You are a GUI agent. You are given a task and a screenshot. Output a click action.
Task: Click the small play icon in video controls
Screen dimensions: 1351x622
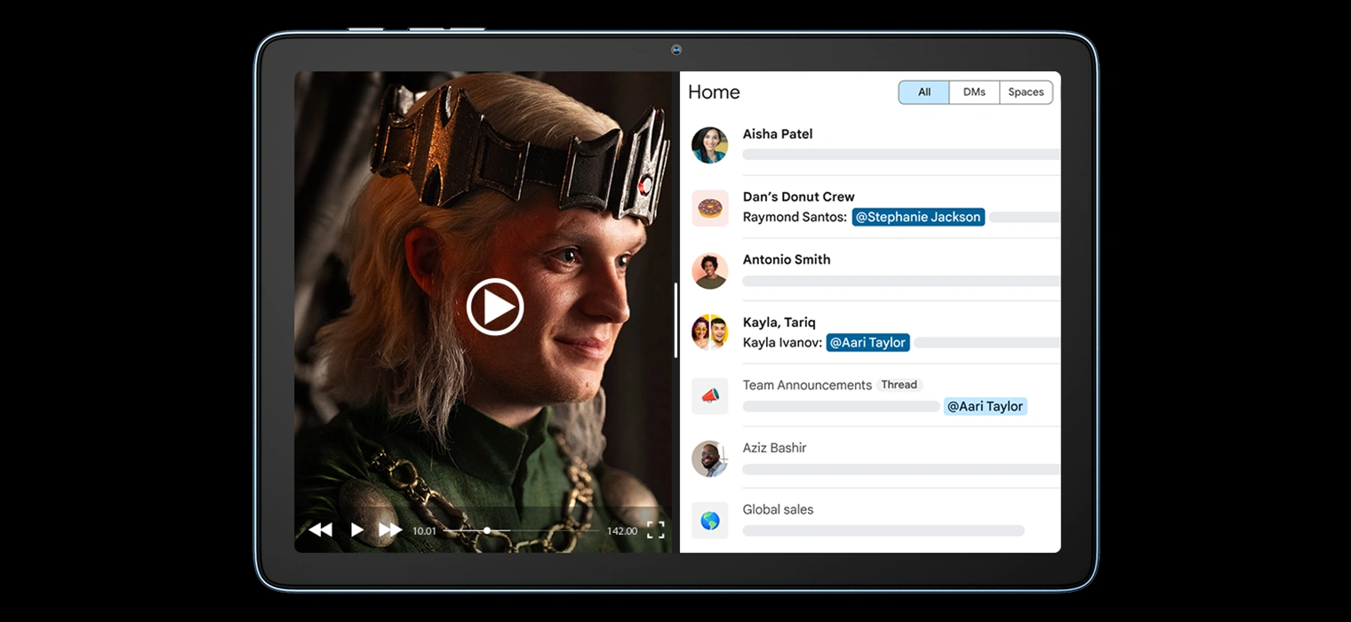tap(356, 530)
